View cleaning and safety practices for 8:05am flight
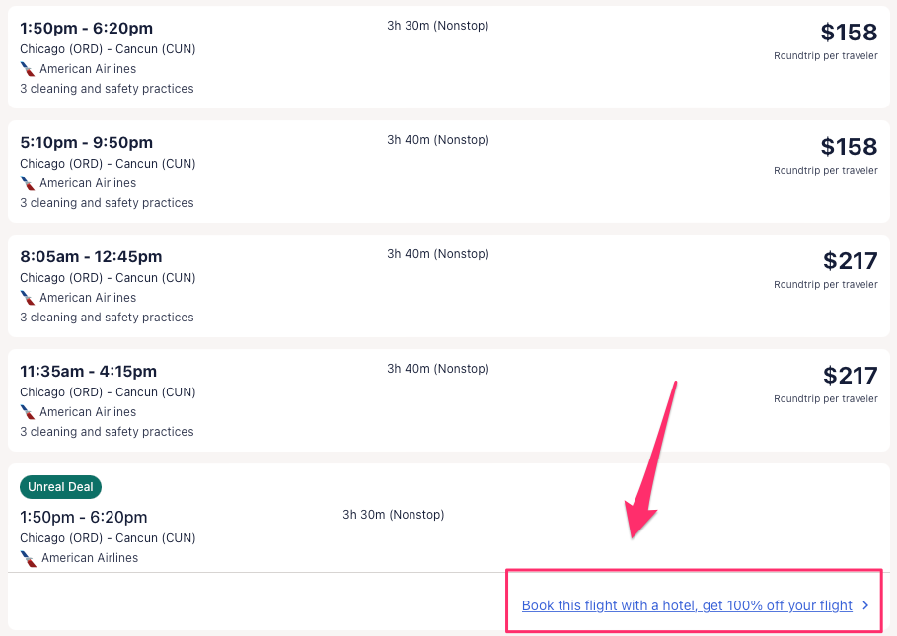The image size is (897, 636). (x=107, y=318)
